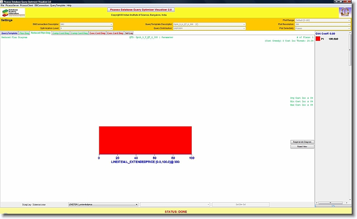357x219 pixels.
Task: Open the Display Dimensions LINEITEM dropdown
Action: point(103,205)
